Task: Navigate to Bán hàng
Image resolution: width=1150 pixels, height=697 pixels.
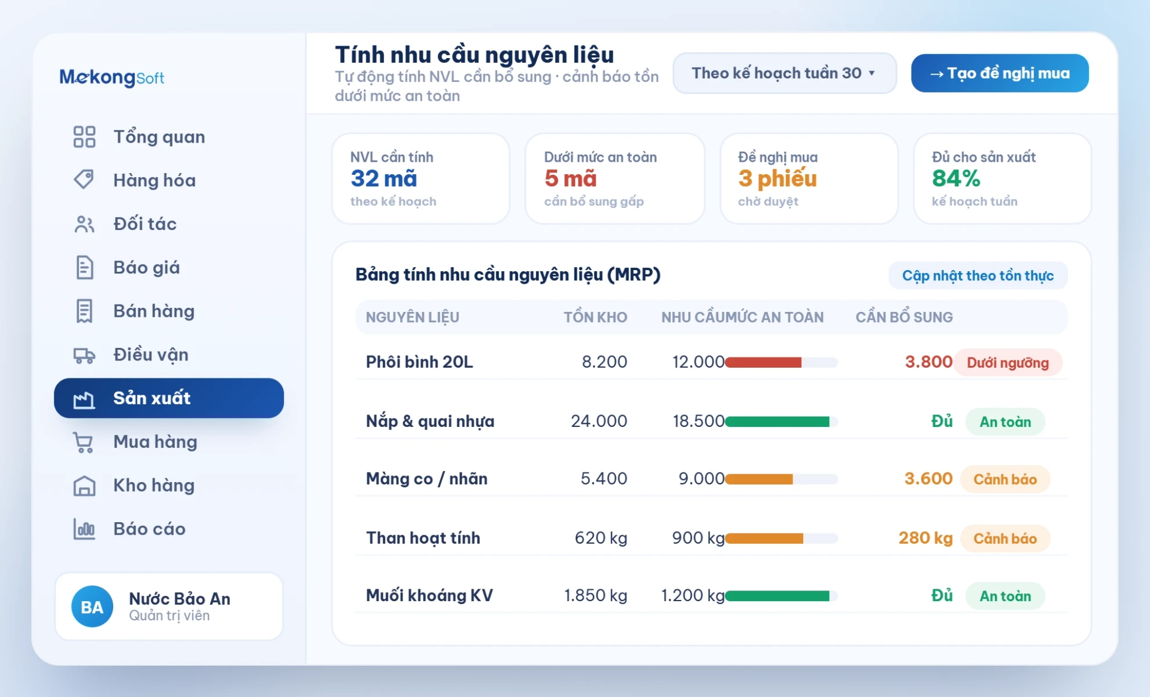Action: pyautogui.click(x=169, y=311)
